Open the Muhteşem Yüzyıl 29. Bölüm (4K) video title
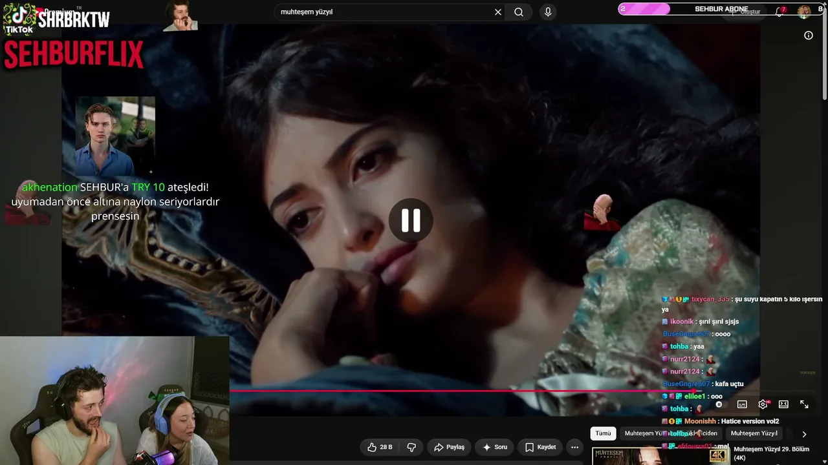This screenshot has height=465, width=828. point(772,453)
